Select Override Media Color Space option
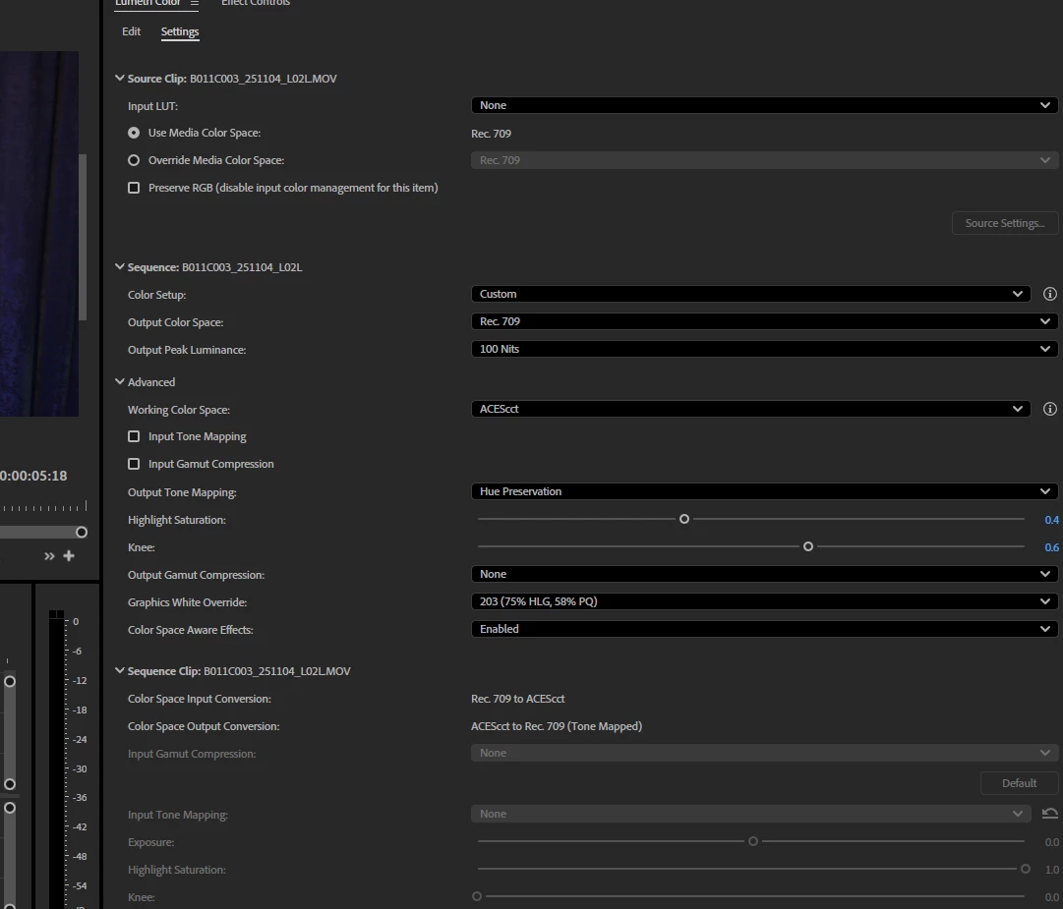Image resolution: width=1063 pixels, height=909 pixels. (134, 160)
